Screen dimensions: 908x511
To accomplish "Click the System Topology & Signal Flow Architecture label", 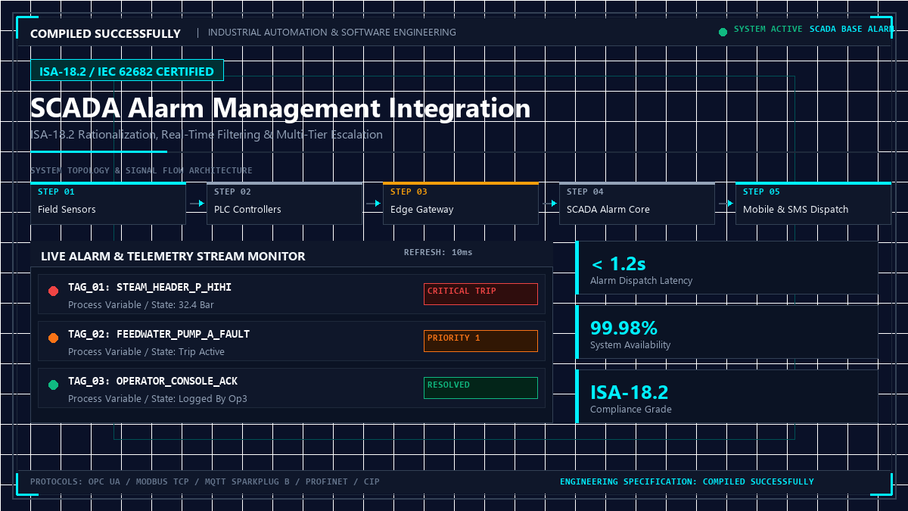I will [141, 171].
